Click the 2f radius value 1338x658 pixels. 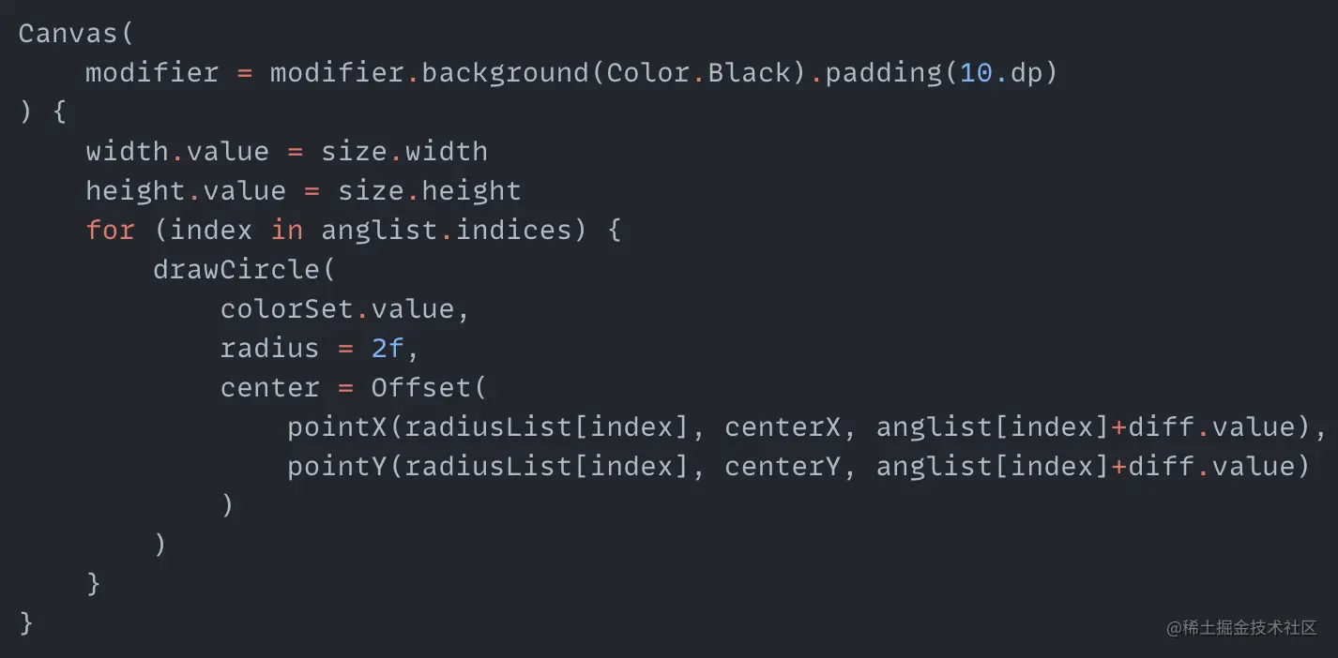click(388, 348)
